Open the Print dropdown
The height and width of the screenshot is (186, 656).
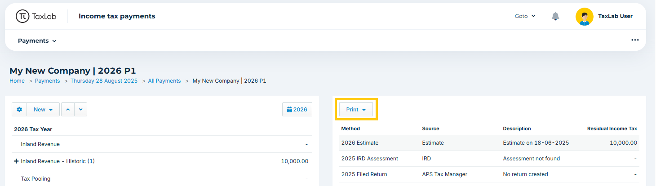pyautogui.click(x=356, y=110)
